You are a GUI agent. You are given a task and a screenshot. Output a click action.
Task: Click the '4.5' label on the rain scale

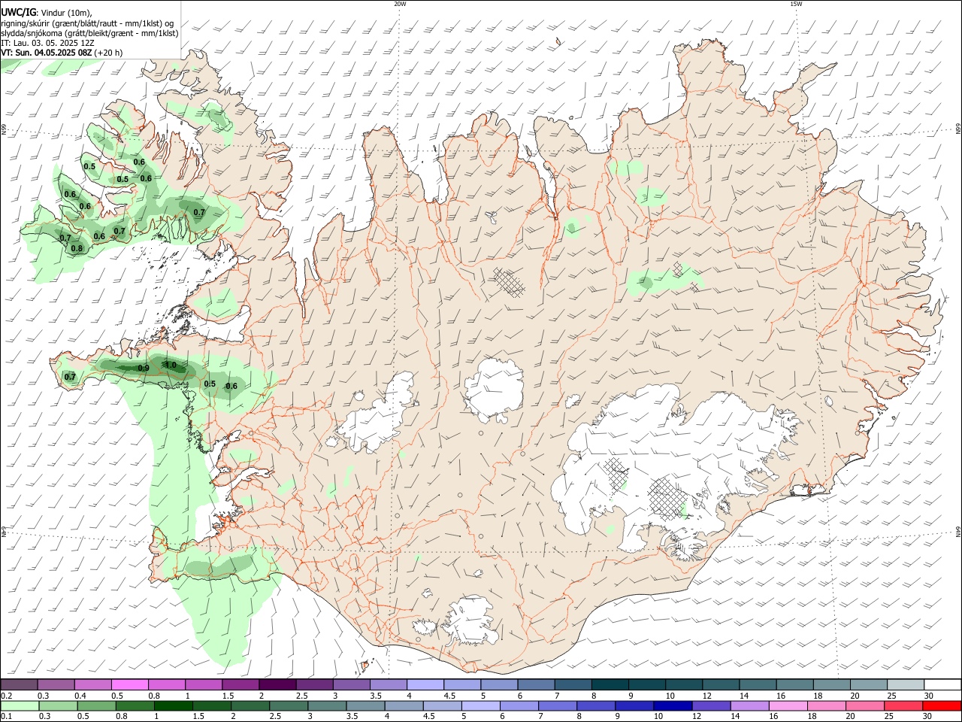pos(429,717)
